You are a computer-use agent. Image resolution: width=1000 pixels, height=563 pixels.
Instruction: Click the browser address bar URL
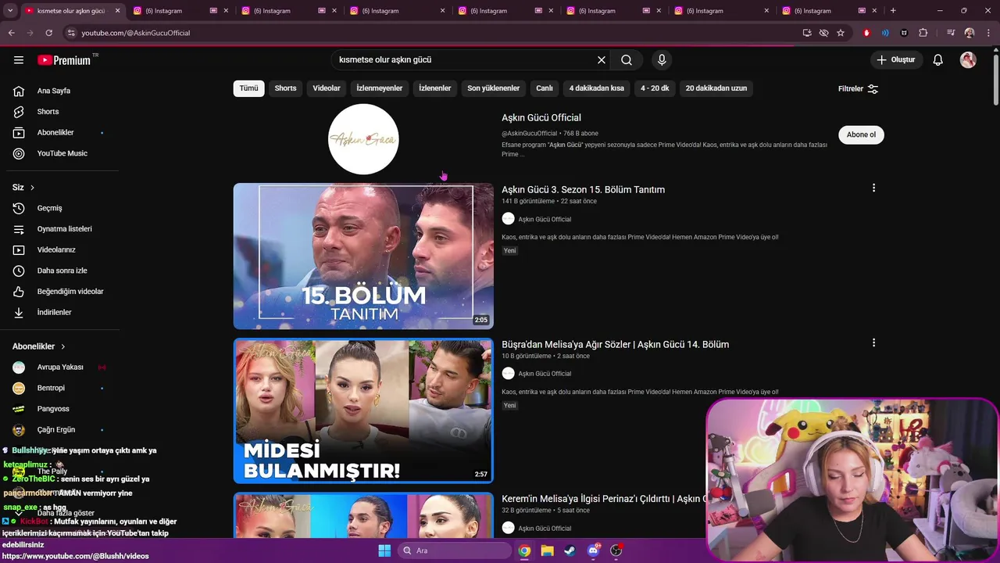pyautogui.click(x=136, y=33)
